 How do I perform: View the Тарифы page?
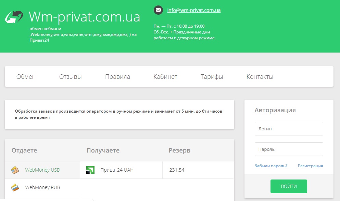coord(212,77)
